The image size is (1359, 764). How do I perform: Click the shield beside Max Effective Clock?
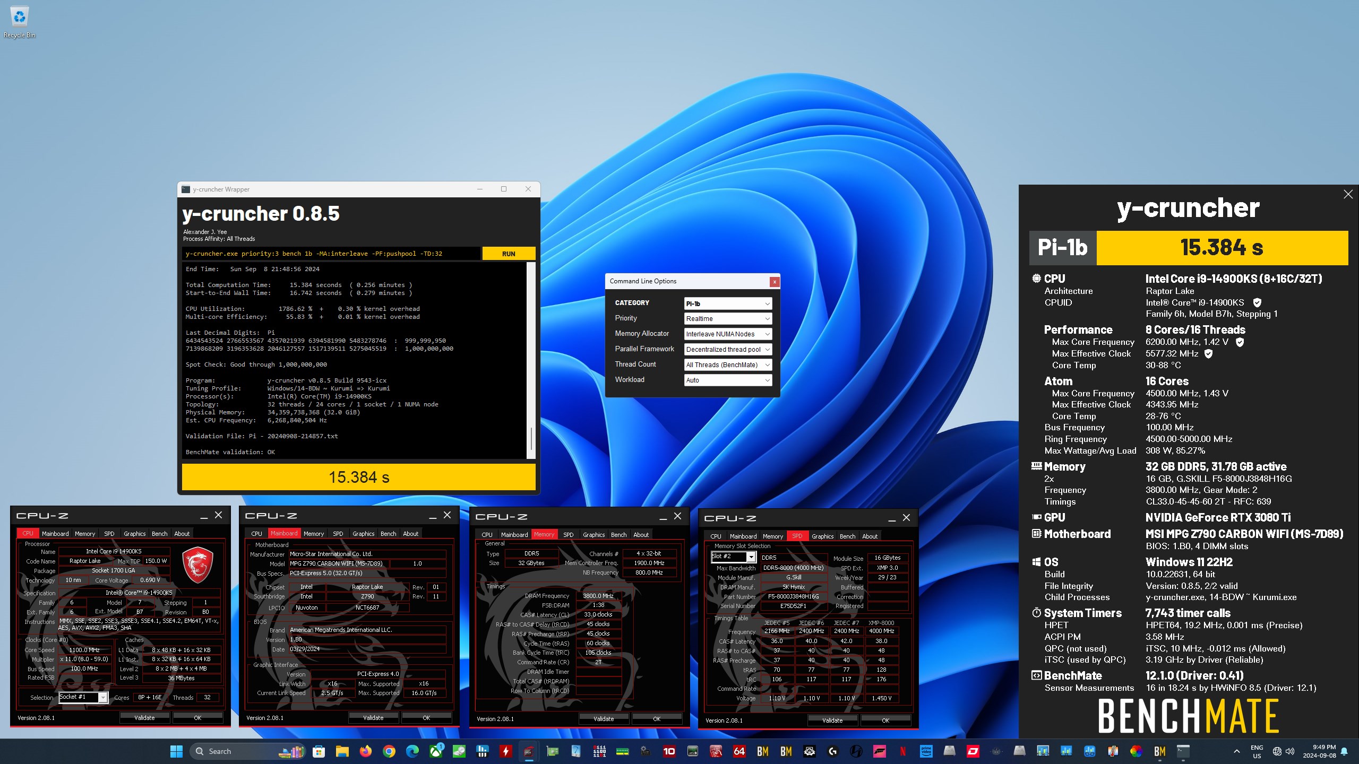coord(1208,353)
